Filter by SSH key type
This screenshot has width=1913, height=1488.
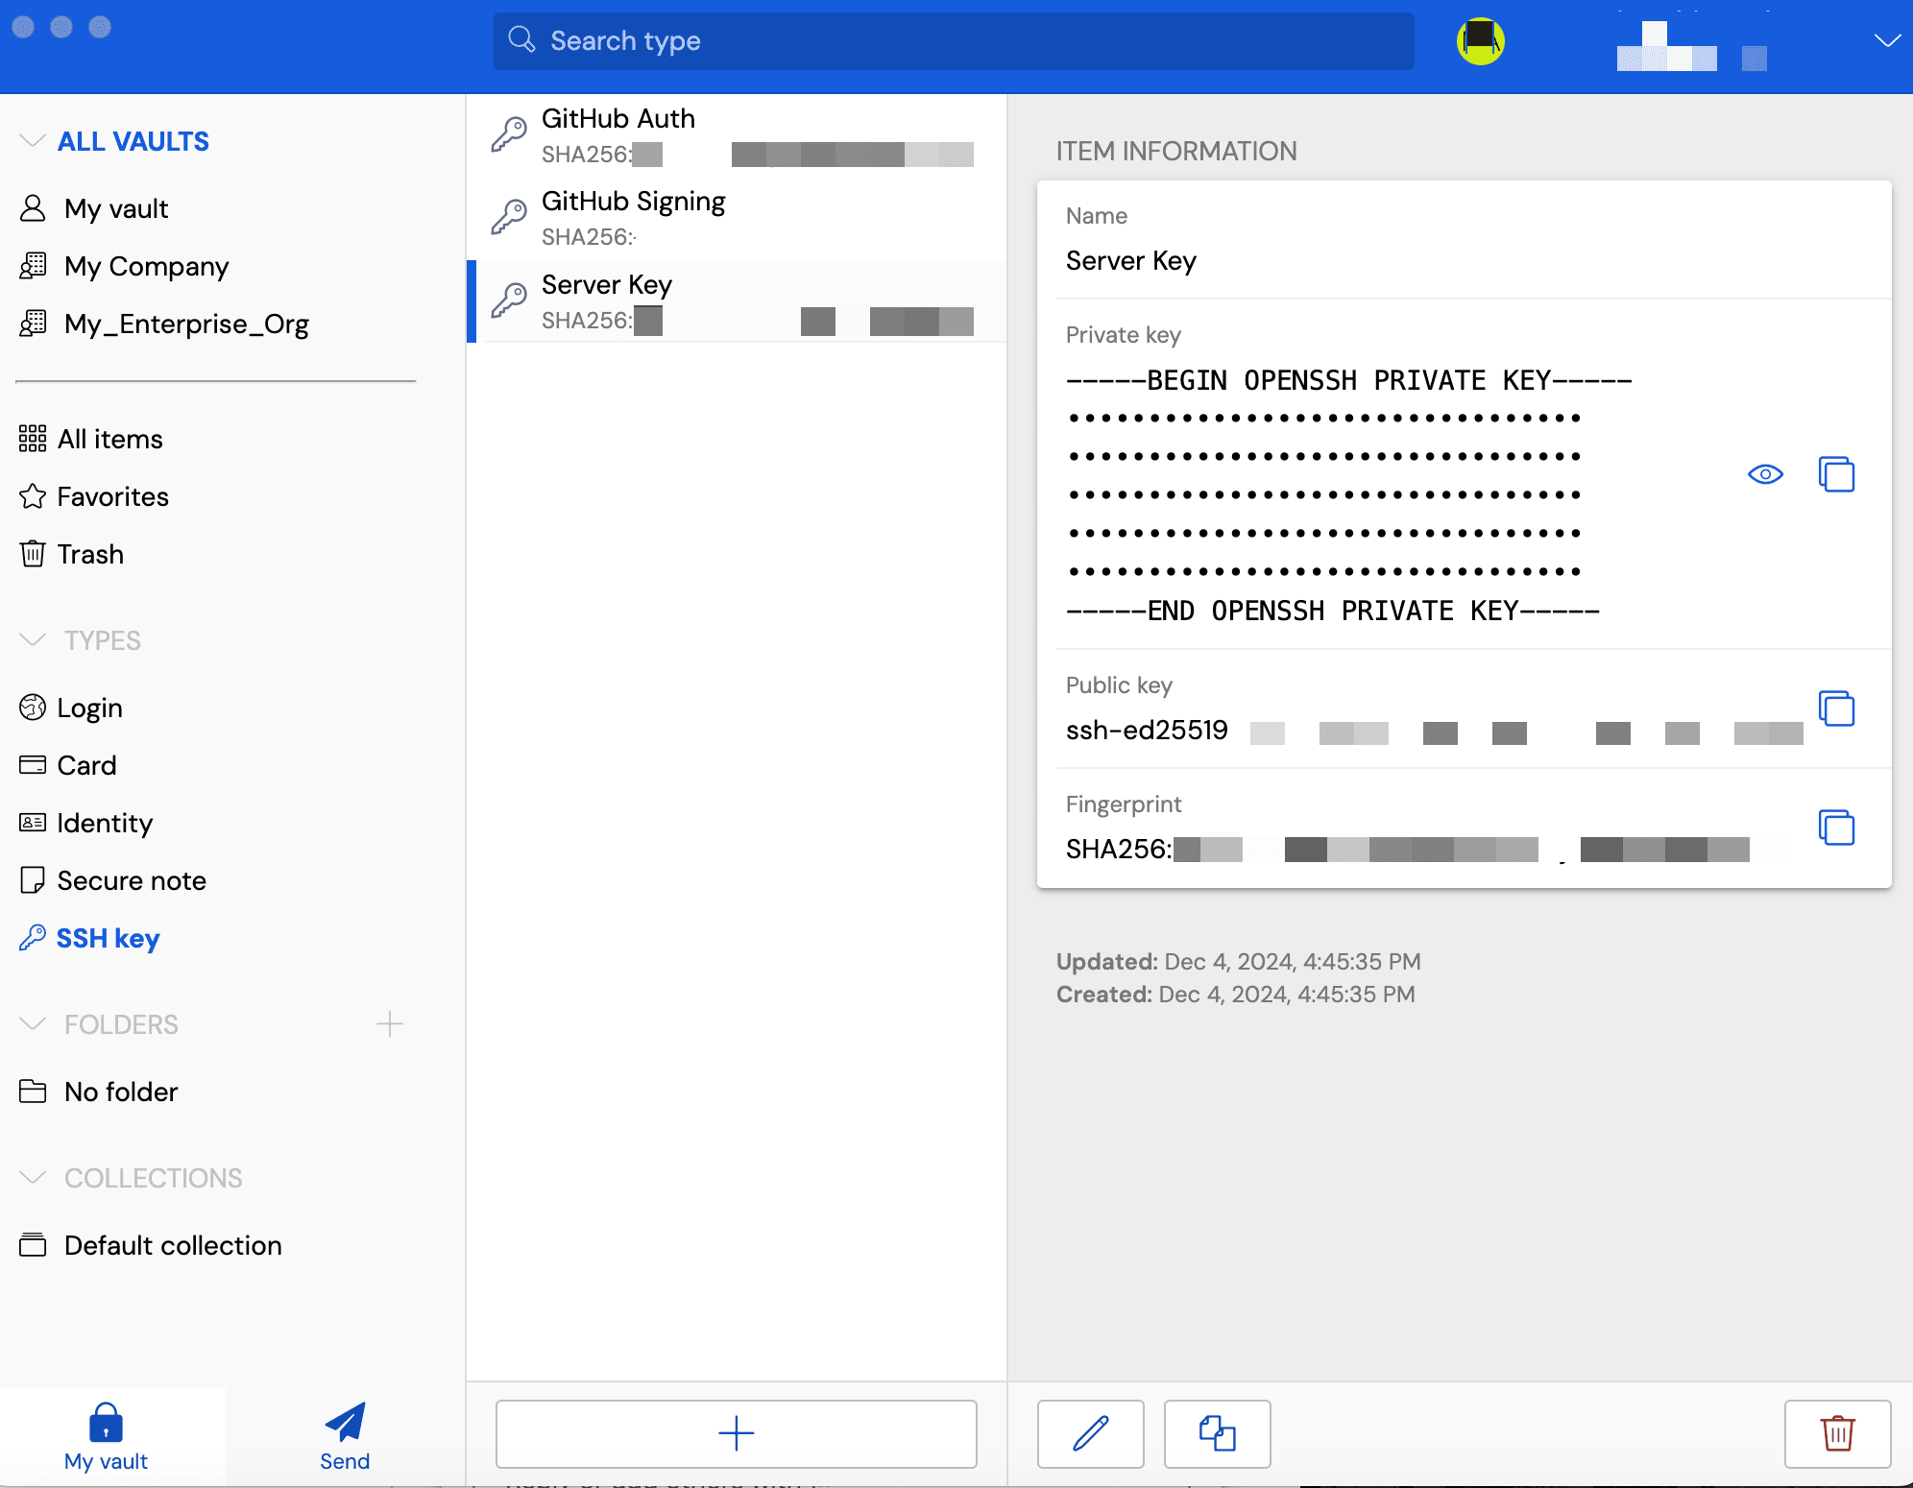pyautogui.click(x=108, y=938)
